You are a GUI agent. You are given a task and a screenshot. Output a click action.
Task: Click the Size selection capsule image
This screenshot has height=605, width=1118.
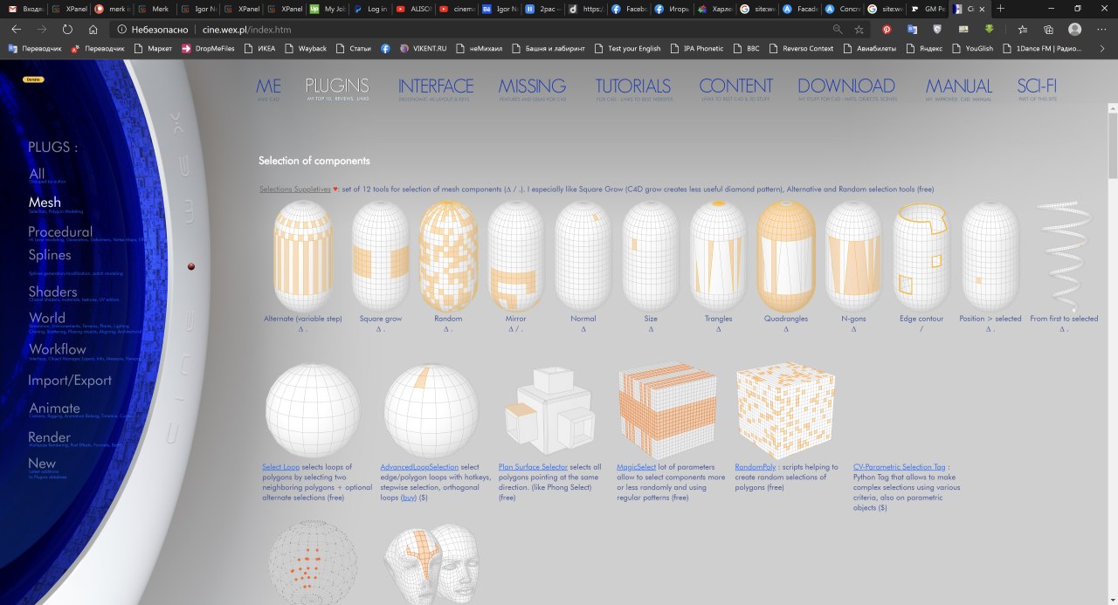click(651, 257)
